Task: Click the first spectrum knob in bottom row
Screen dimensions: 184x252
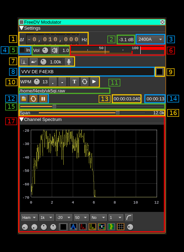Action: (25, 227)
